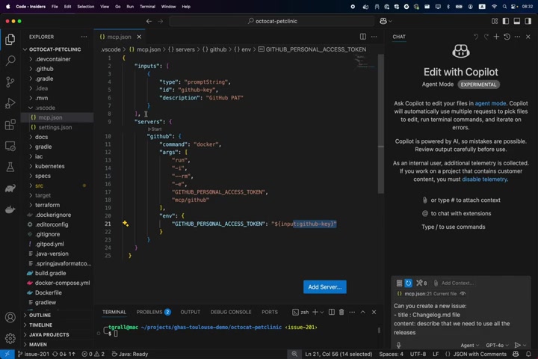The width and height of the screenshot is (538, 359).
Task: Click Customize Layout icon in title bar
Action: (x=495, y=21)
